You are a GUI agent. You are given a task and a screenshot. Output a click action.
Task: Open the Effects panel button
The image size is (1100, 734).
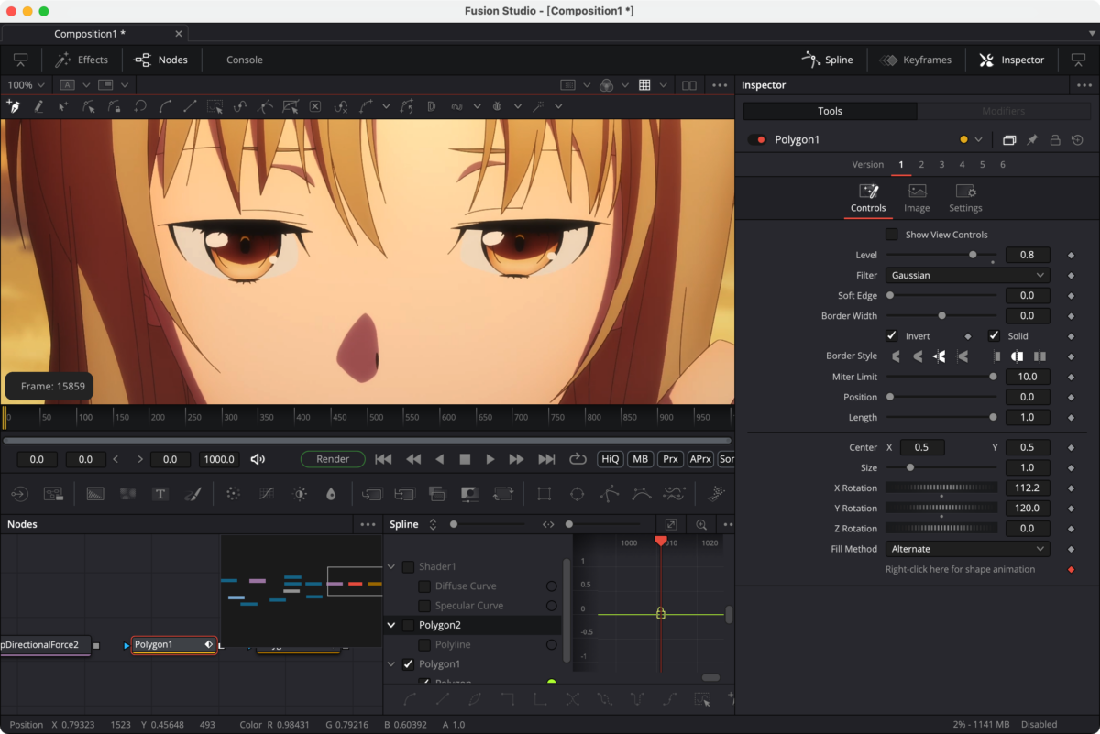tap(82, 60)
